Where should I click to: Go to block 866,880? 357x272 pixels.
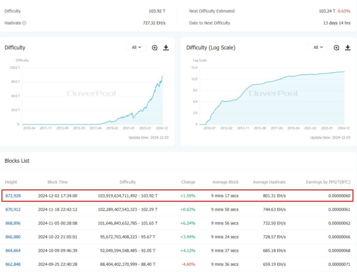click(x=13, y=237)
